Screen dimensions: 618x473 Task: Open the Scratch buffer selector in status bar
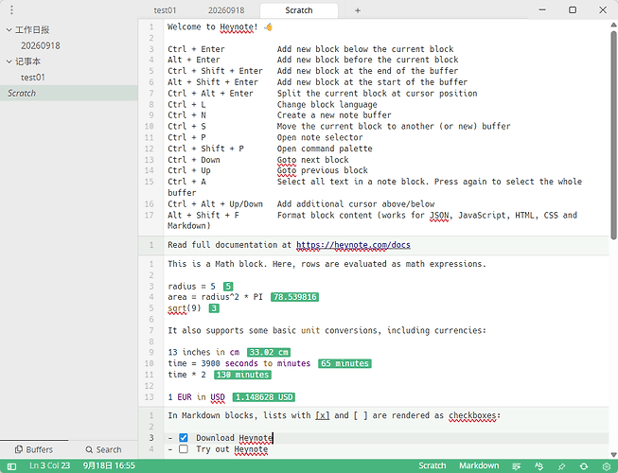click(x=432, y=466)
